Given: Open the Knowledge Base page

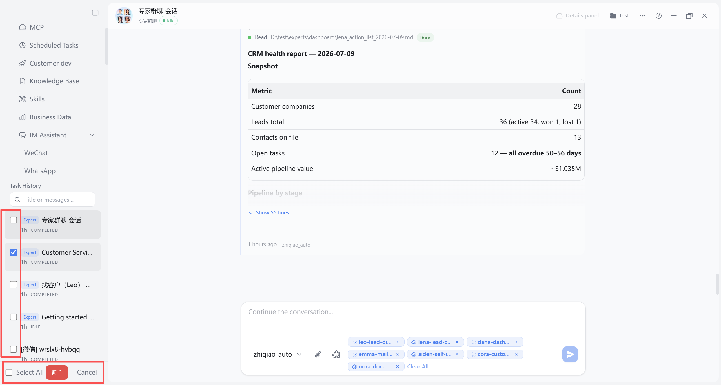Looking at the screenshot, I should 49,81.
